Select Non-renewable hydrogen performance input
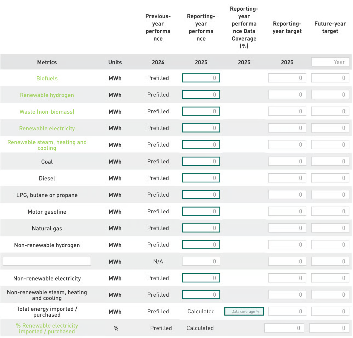The image size is (353, 338). (201, 245)
